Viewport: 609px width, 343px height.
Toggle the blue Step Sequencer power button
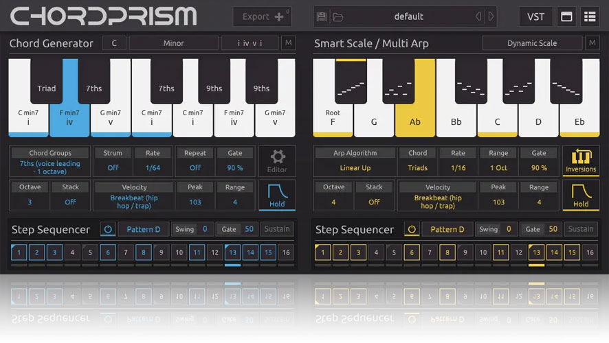[x=107, y=230]
